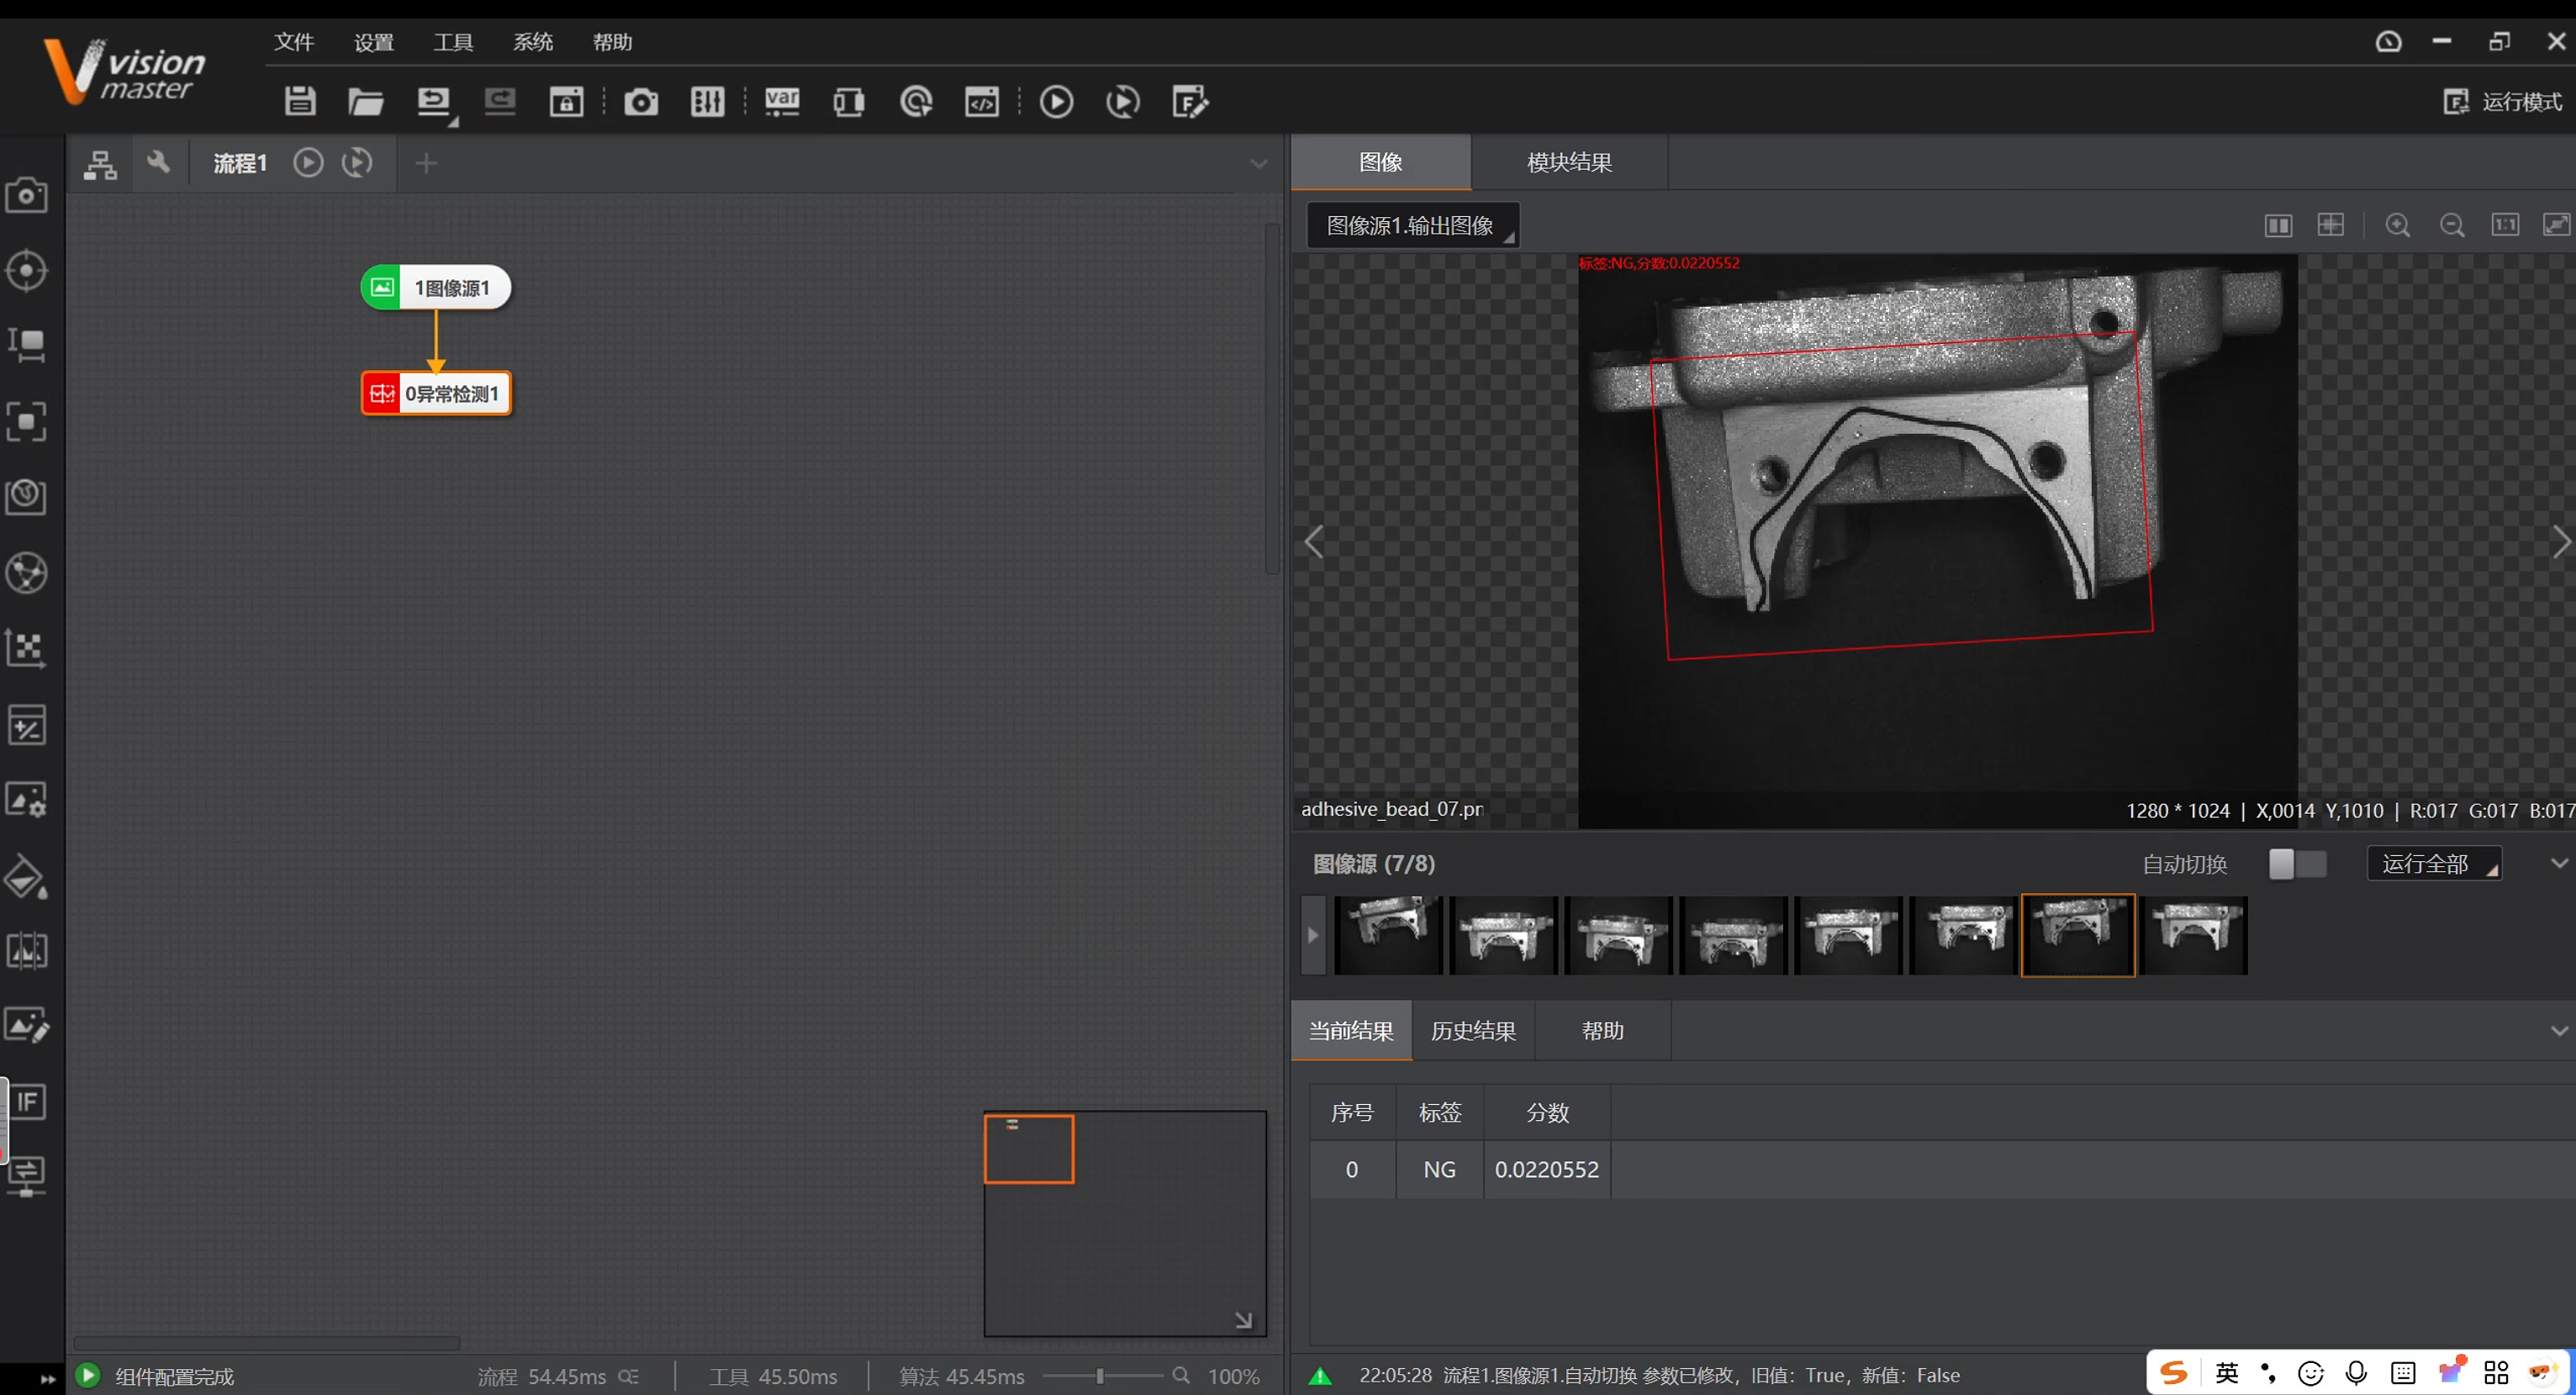The height and width of the screenshot is (1395, 2576).
Task: Run the solution once with play button
Action: (x=1056, y=101)
